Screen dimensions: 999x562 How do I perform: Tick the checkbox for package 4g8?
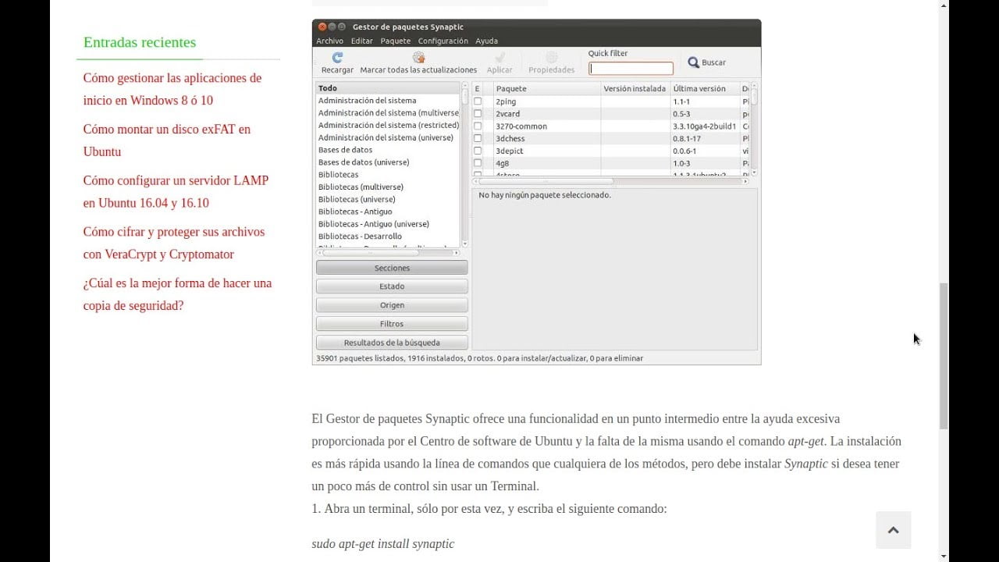(x=478, y=164)
